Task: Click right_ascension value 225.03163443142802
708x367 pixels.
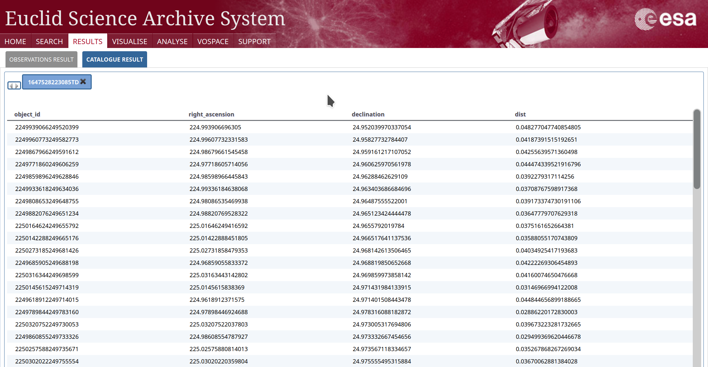Action: pos(219,275)
